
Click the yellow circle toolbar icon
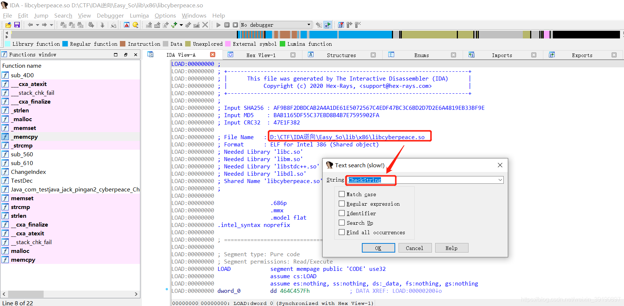[x=135, y=25]
